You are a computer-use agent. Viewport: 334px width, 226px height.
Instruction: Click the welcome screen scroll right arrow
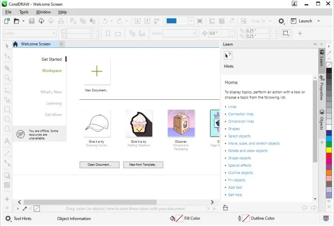[x=212, y=202]
